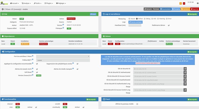199x109 pixels.
Task: Click the red Désactiver plugin button in Etat
Action: [x=71, y=19]
